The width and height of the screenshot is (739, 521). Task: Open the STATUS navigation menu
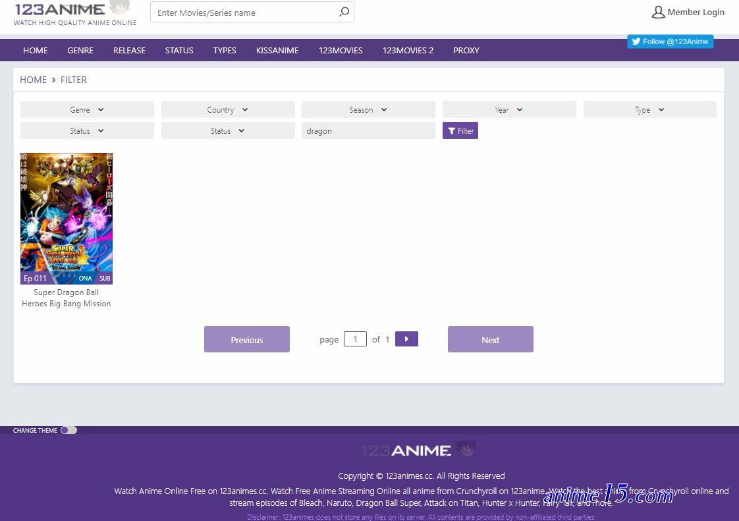pyautogui.click(x=179, y=51)
